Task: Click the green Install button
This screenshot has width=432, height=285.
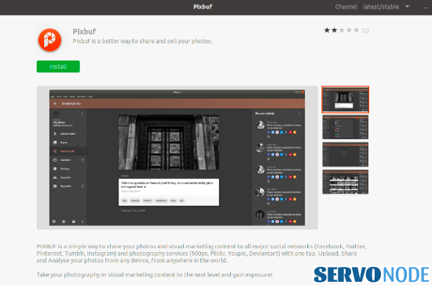Action: point(58,67)
